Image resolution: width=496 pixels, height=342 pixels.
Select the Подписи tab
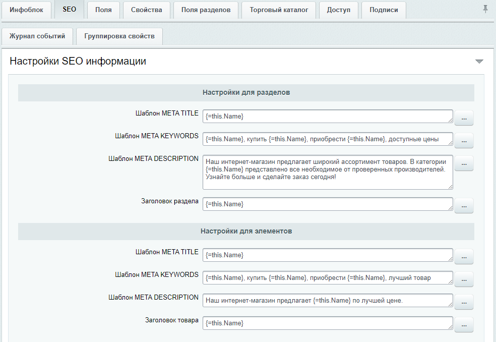tap(384, 10)
